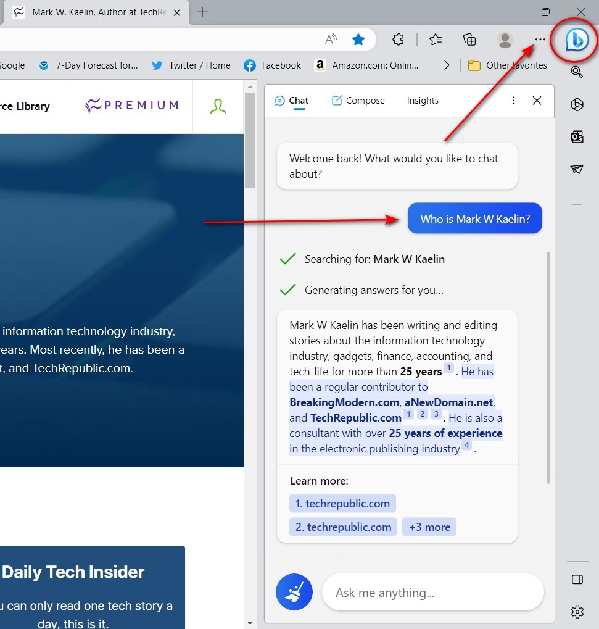Expand the '+3 more' sources chip
The height and width of the screenshot is (629, 599).
point(429,527)
